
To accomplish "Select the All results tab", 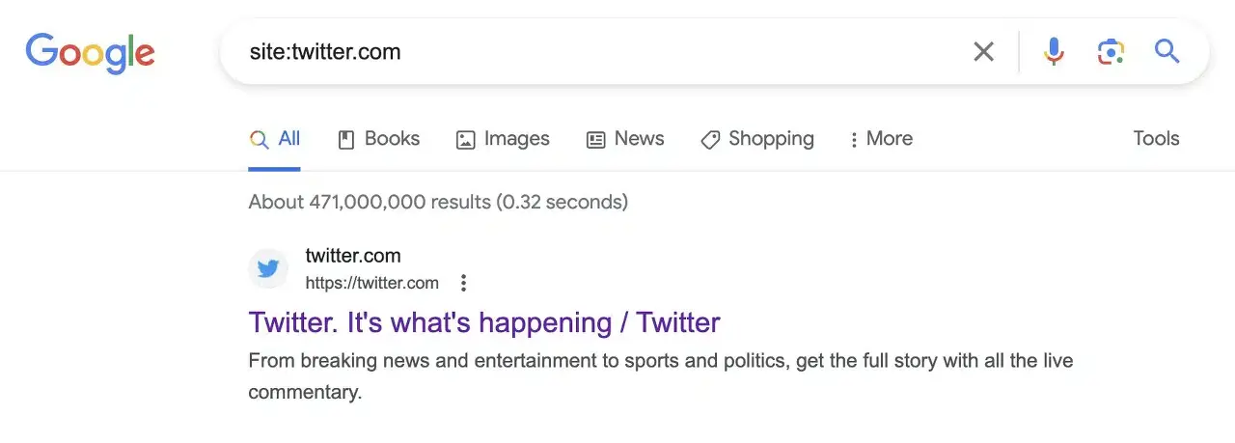I will coord(274,139).
